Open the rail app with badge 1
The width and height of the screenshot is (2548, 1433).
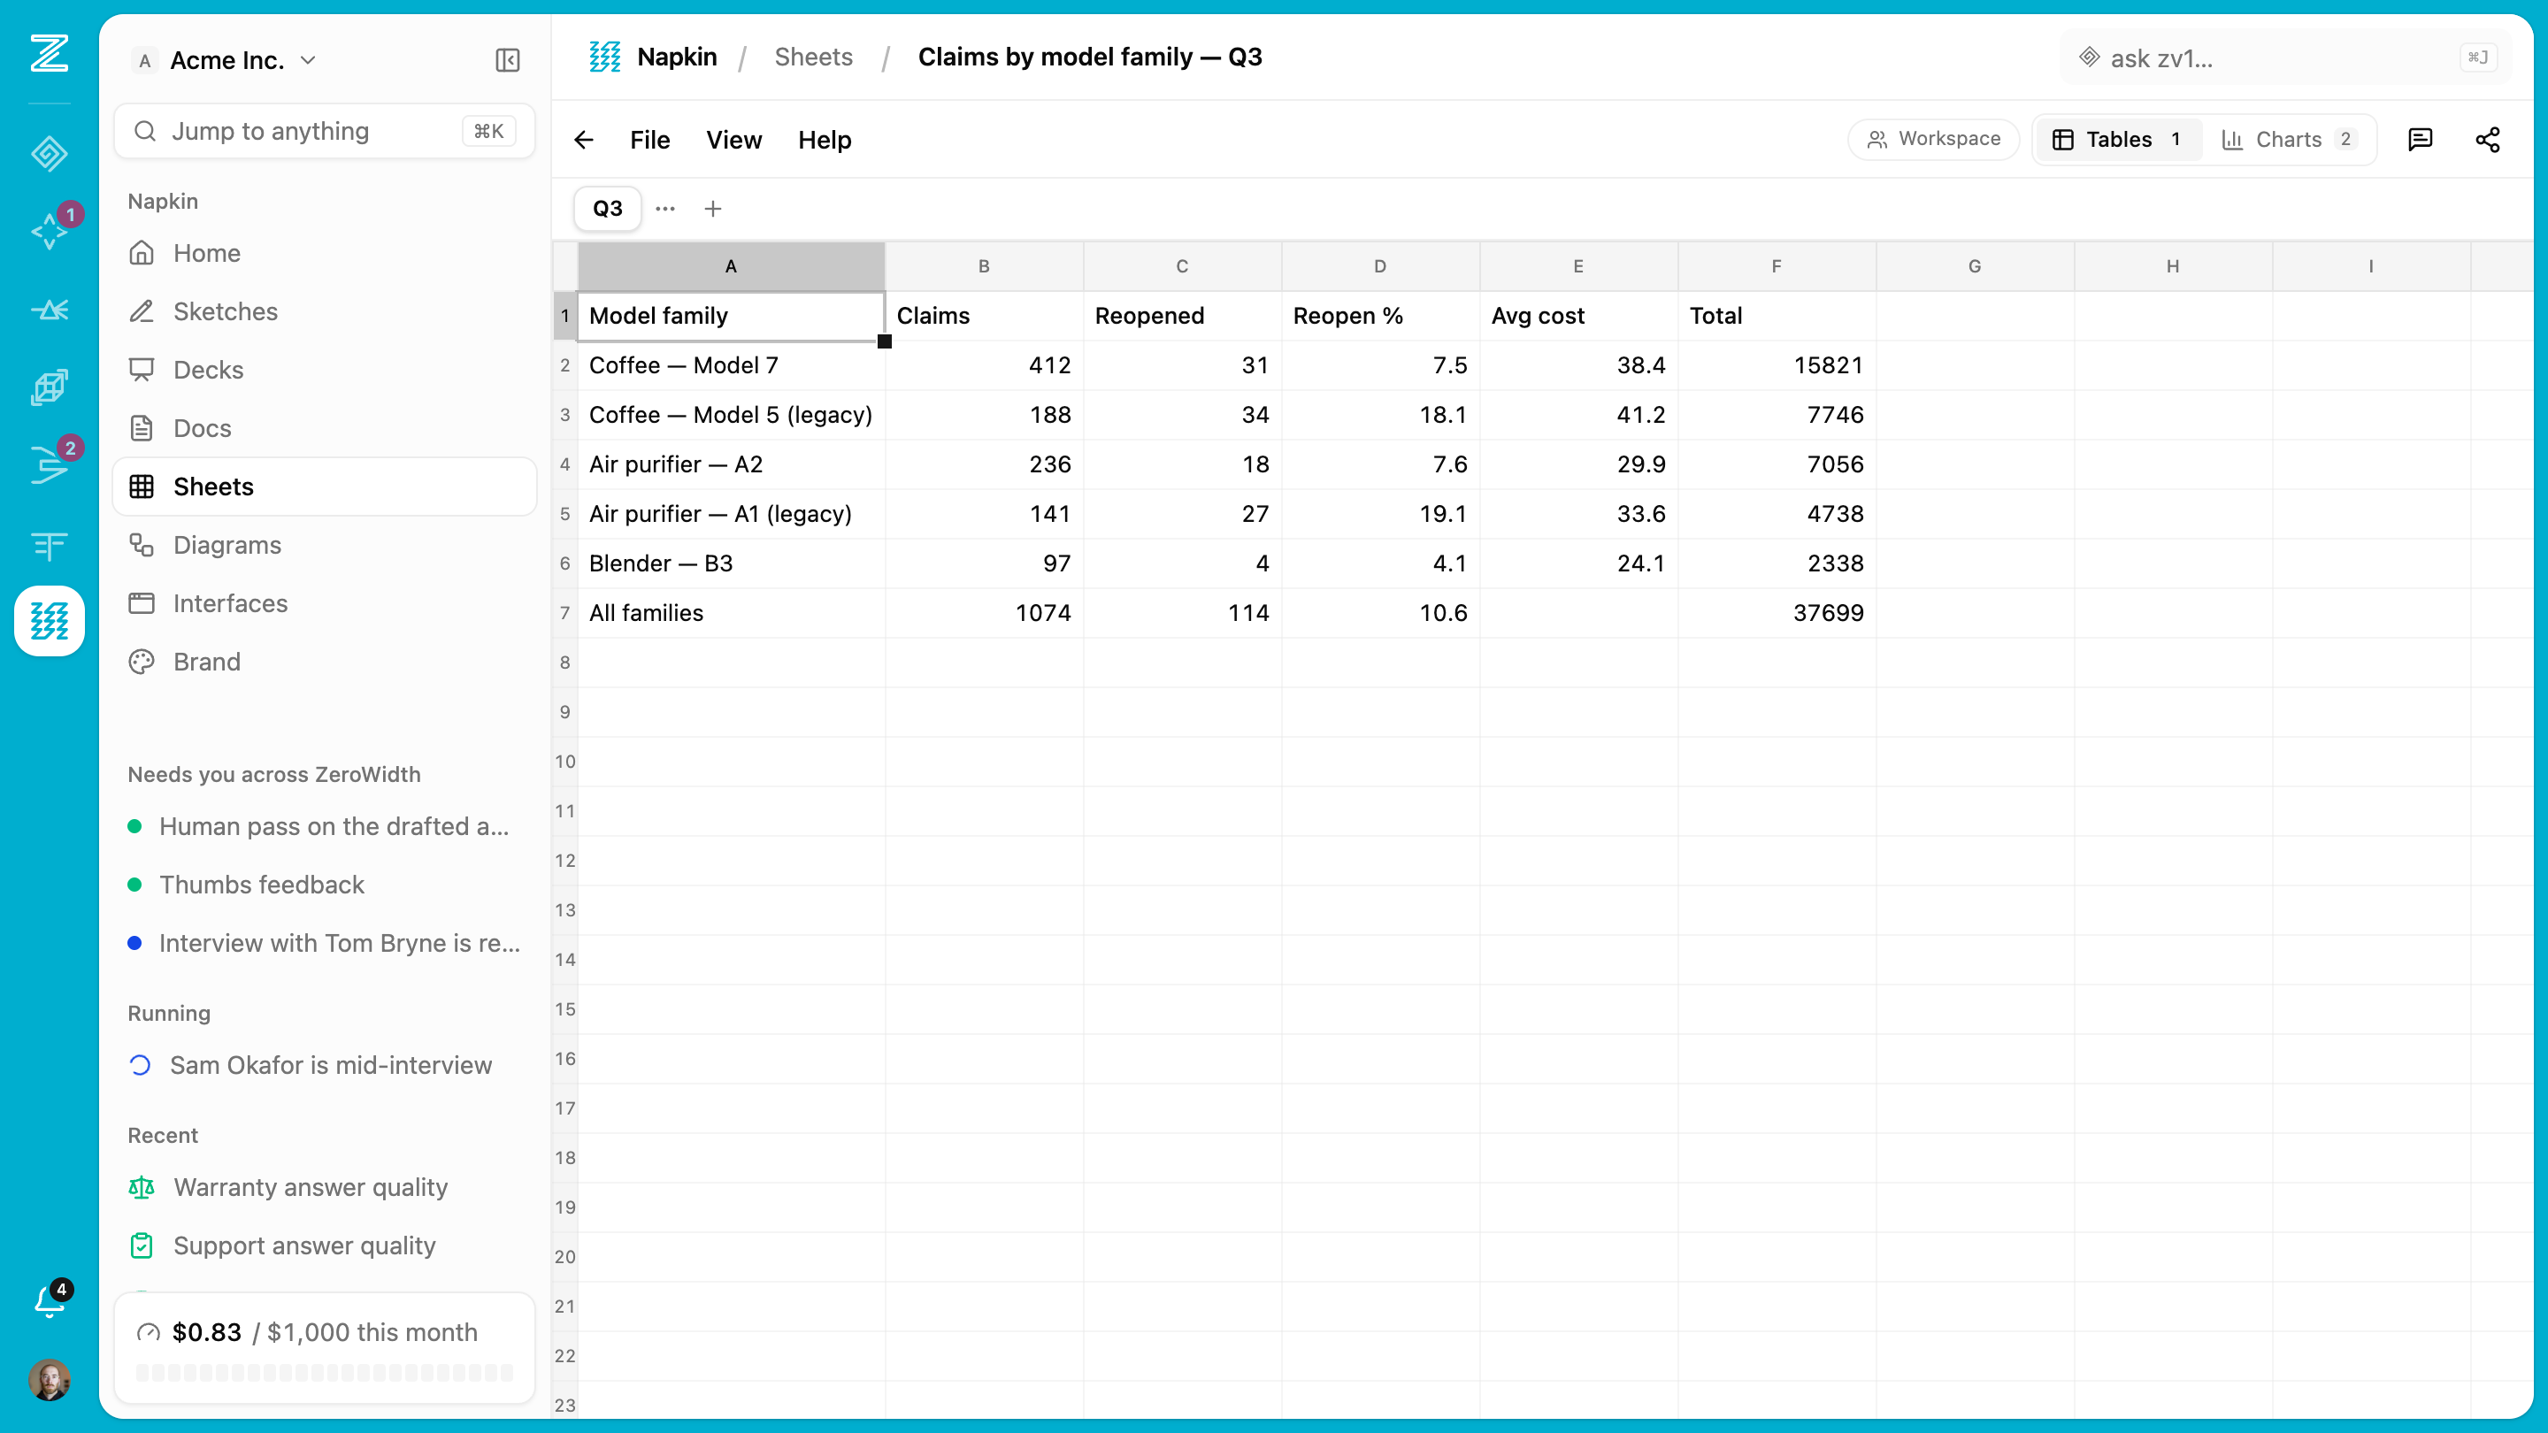(50, 232)
